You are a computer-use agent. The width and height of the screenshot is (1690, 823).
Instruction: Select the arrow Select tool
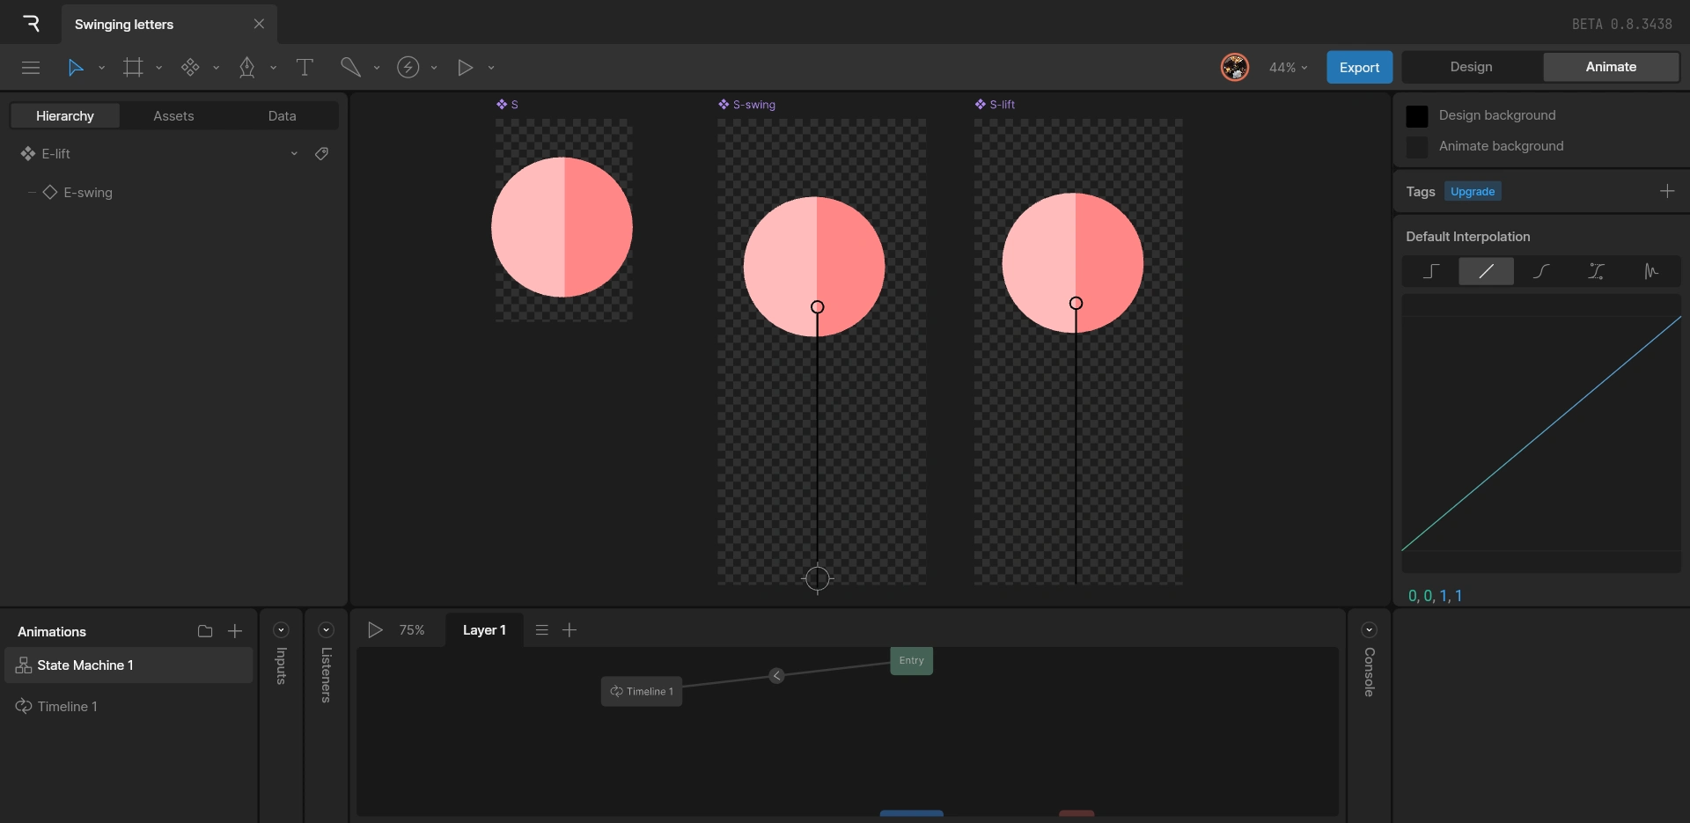tap(76, 68)
